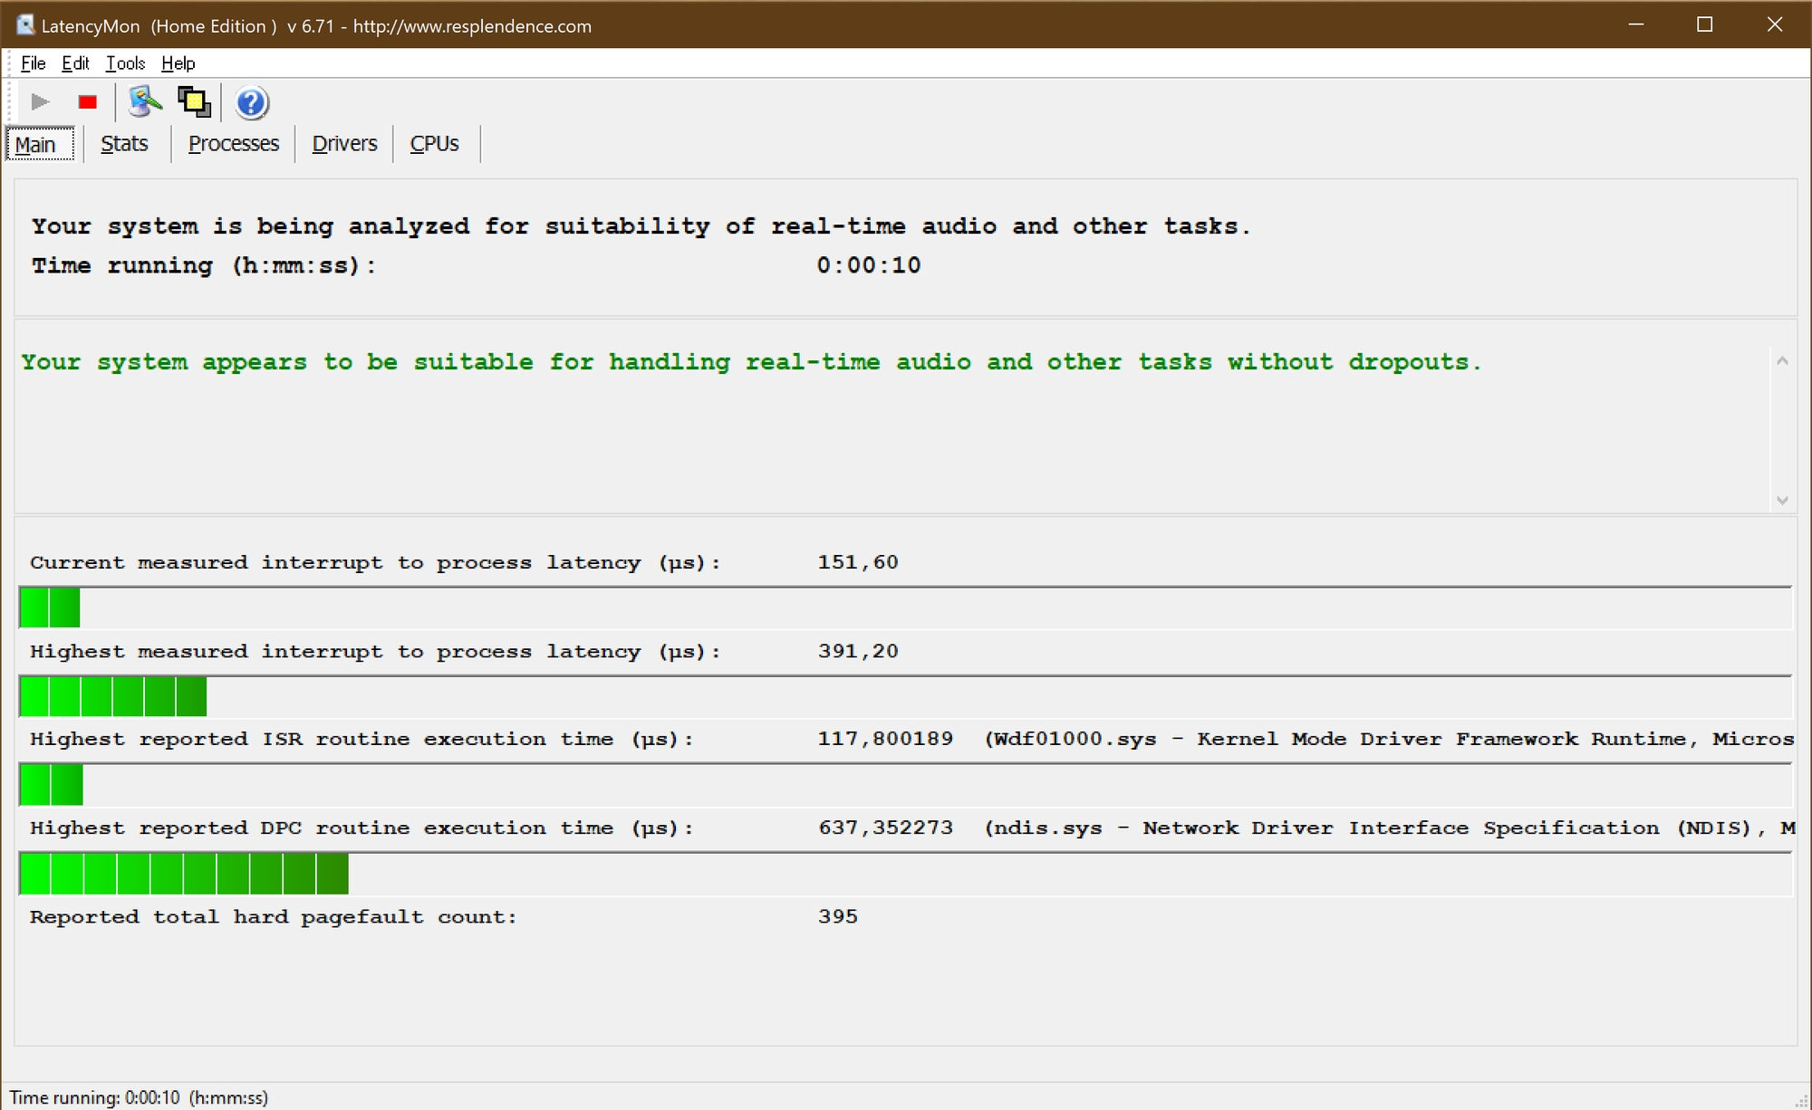Click the "Time running (h:mm:ss):" label
This screenshot has height=1110, width=1812.
tap(204, 265)
